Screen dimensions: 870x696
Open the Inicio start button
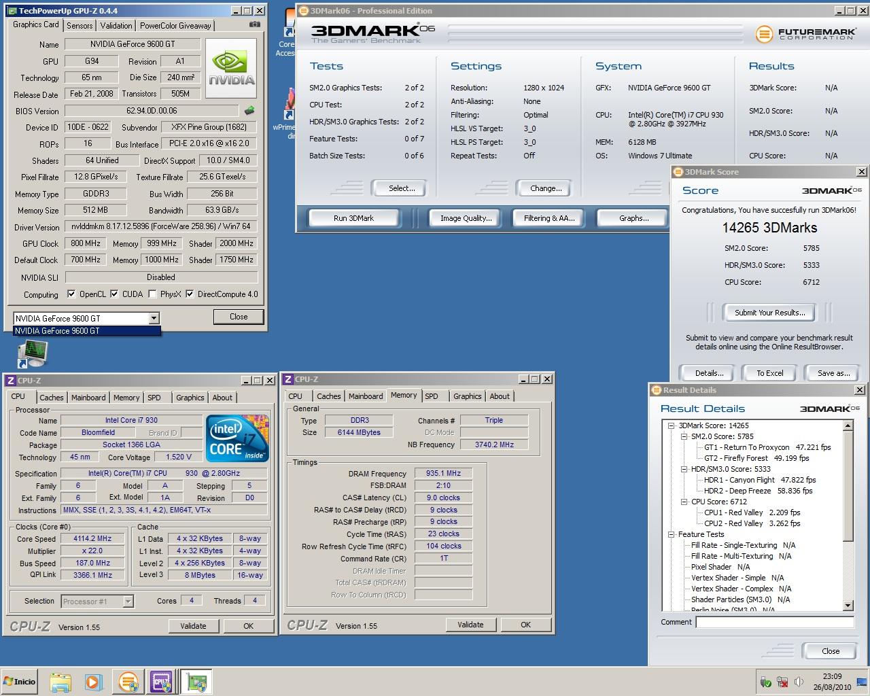click(x=19, y=682)
